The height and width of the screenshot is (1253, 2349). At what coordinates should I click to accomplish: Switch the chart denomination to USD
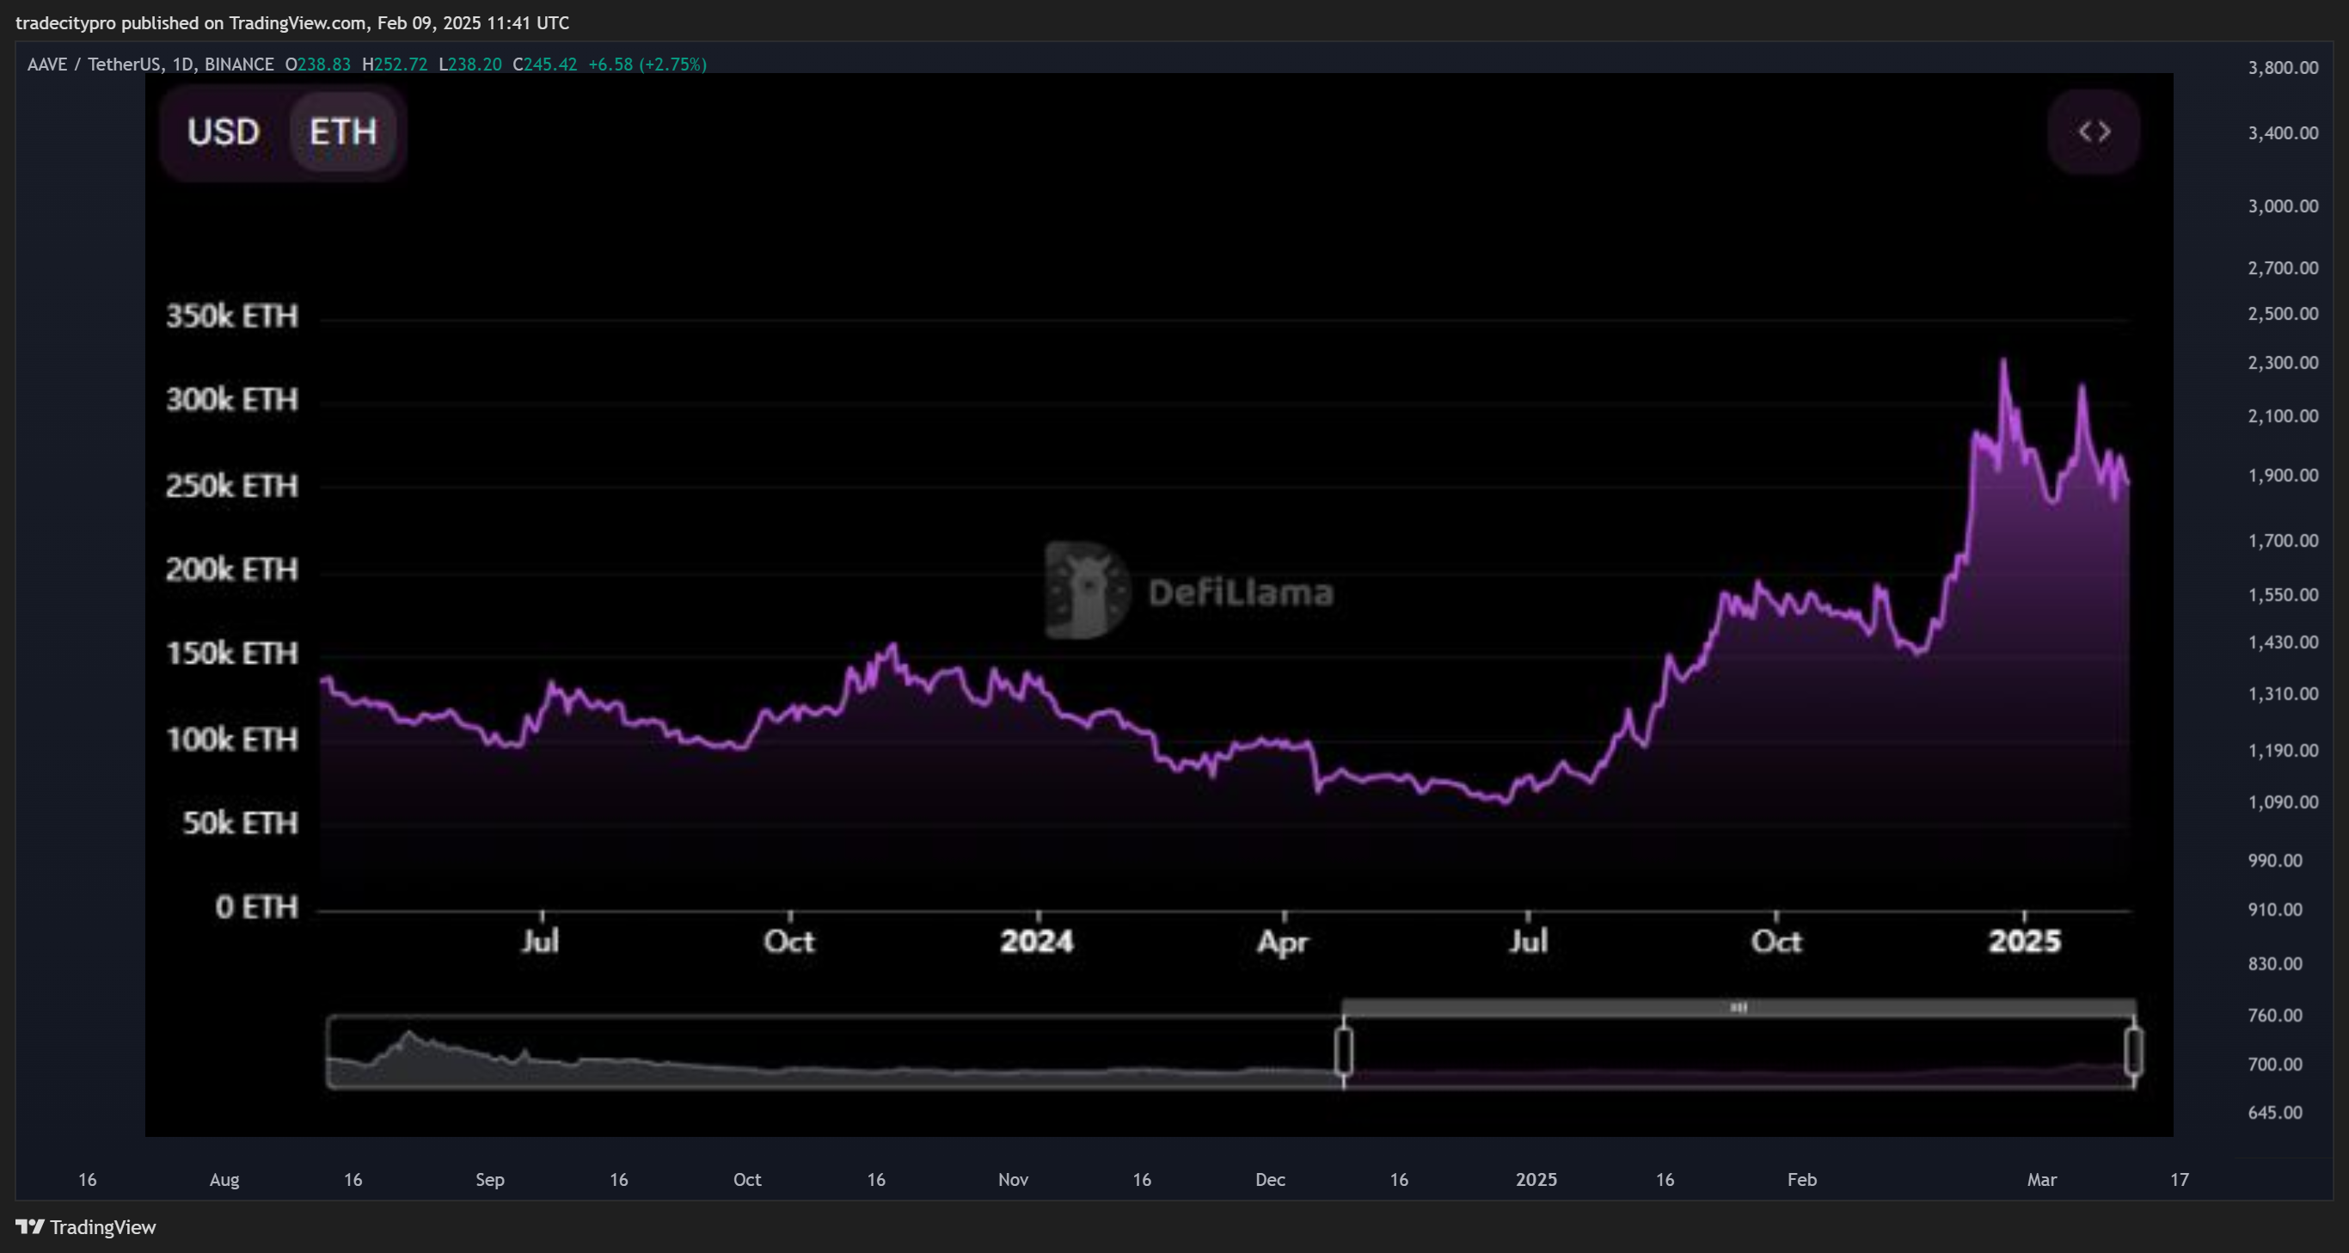pyautogui.click(x=224, y=132)
